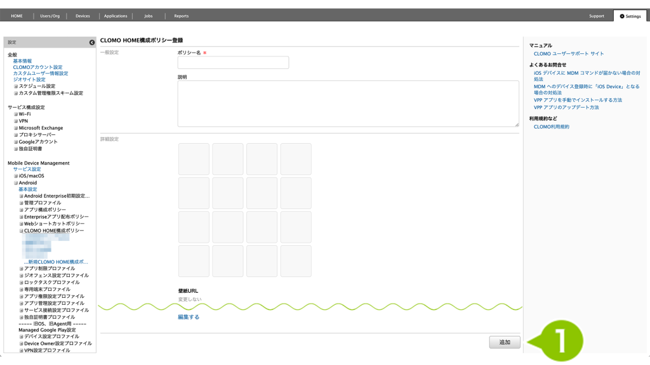Open CLOMO ユーザーサポート サイト link
Viewport: 650px width, 365px height.
pos(569,54)
